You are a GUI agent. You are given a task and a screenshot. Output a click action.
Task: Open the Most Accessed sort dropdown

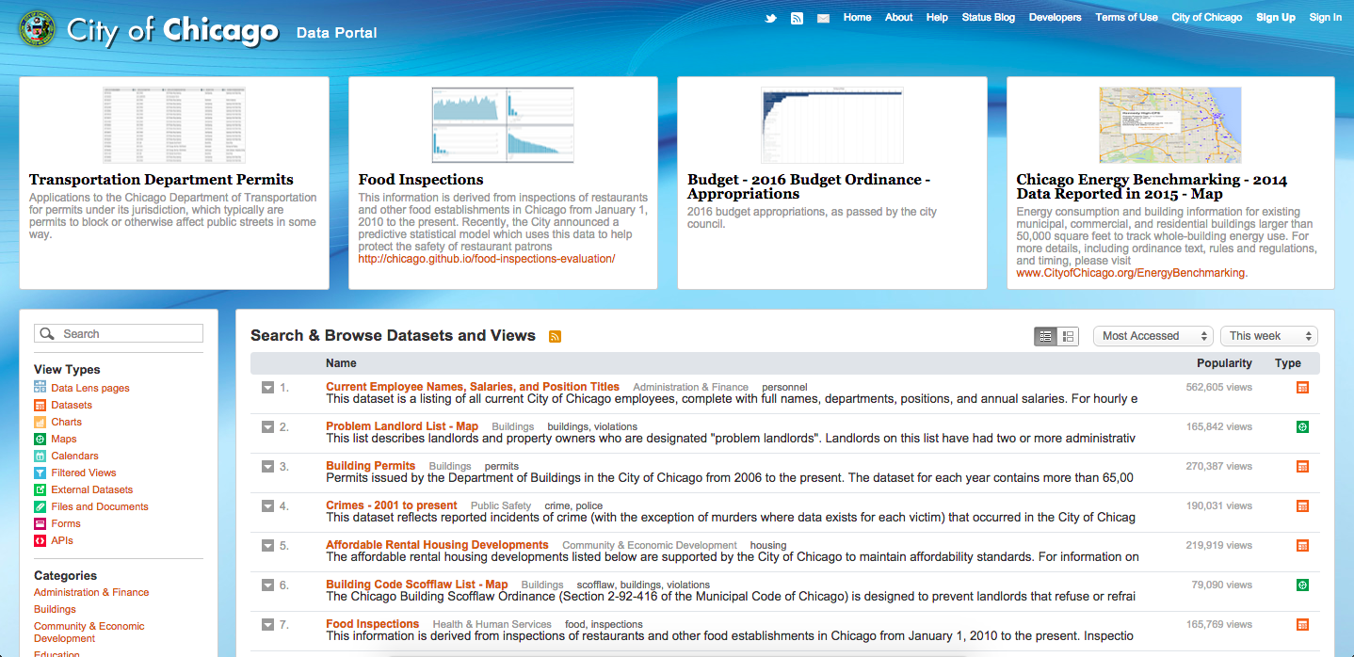1153,336
